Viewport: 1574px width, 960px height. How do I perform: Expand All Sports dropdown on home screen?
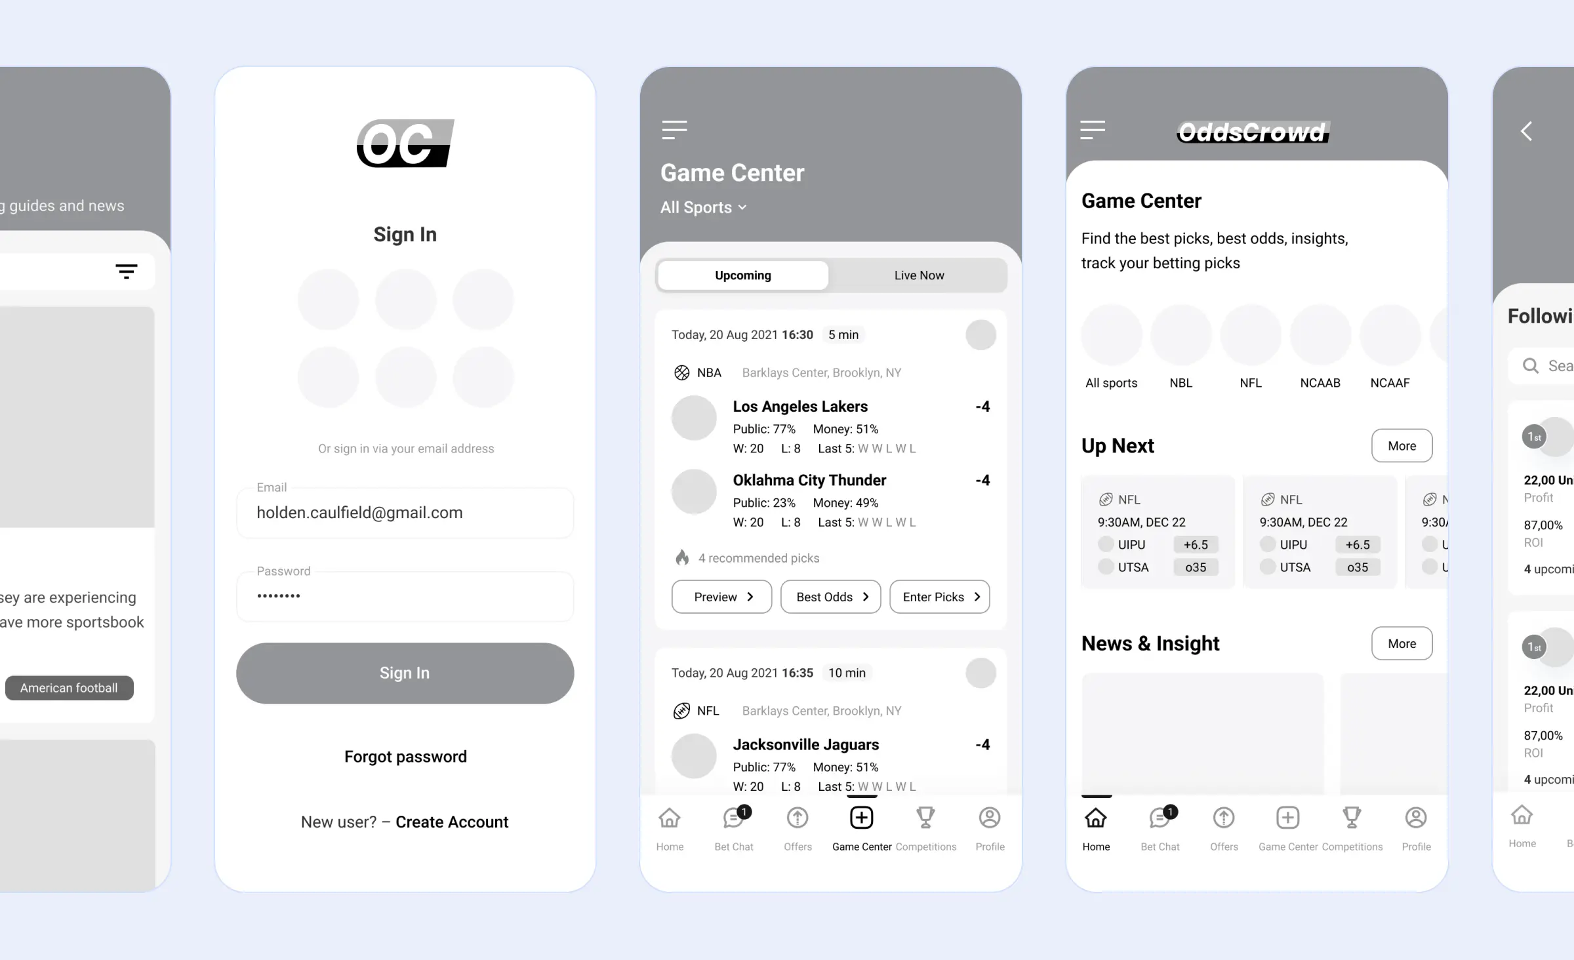click(x=702, y=207)
